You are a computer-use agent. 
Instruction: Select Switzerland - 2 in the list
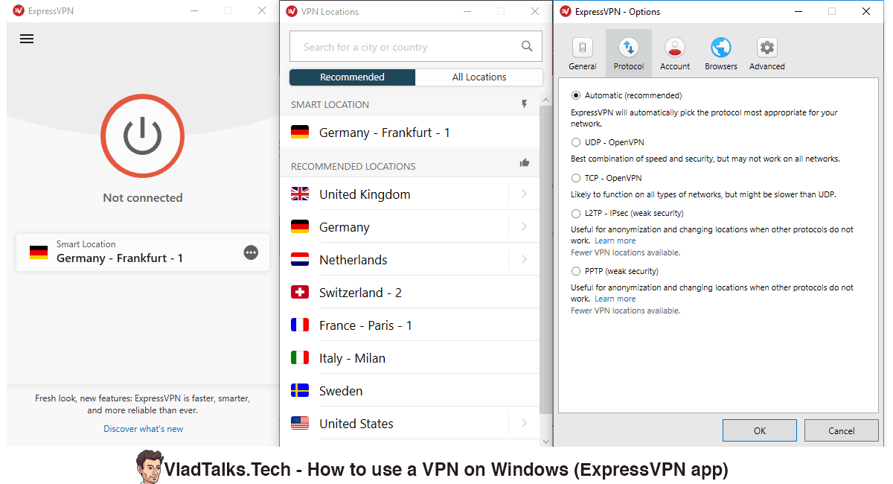click(409, 293)
